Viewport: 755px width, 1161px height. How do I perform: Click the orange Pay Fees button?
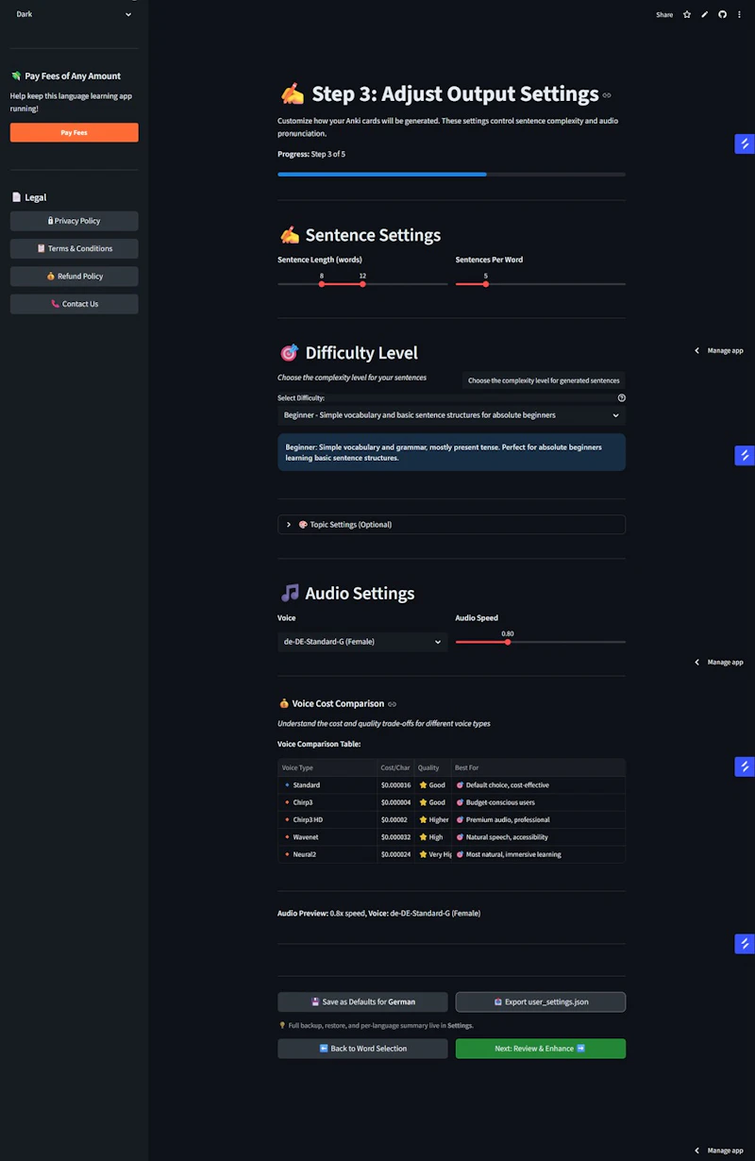(74, 133)
